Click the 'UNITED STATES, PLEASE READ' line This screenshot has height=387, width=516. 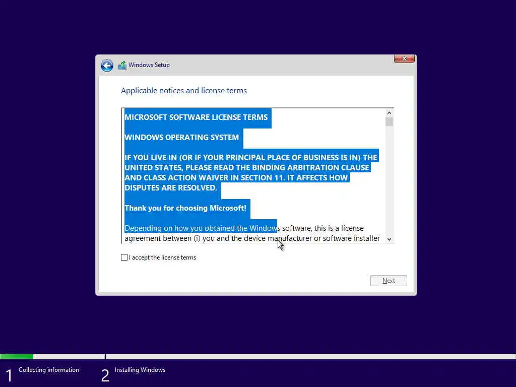point(247,168)
